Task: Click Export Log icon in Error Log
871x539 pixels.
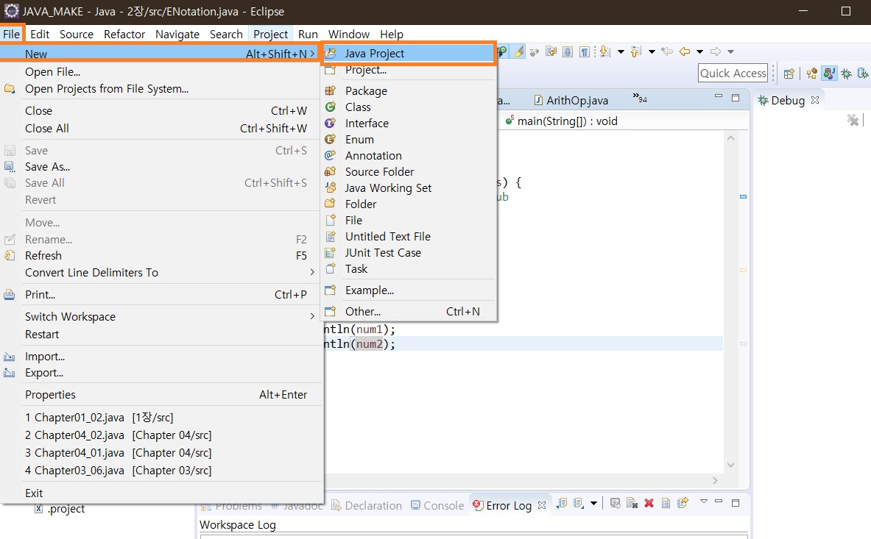Action: tap(561, 504)
